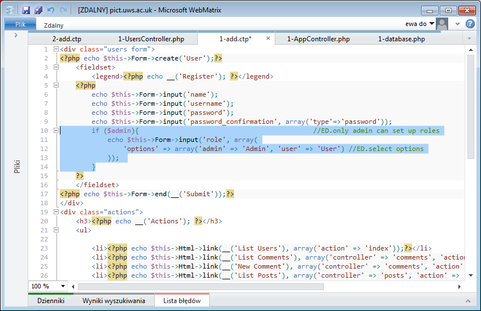Collapse the ribbon with the chevron
The height and width of the screenshot is (311, 481).
[457, 24]
